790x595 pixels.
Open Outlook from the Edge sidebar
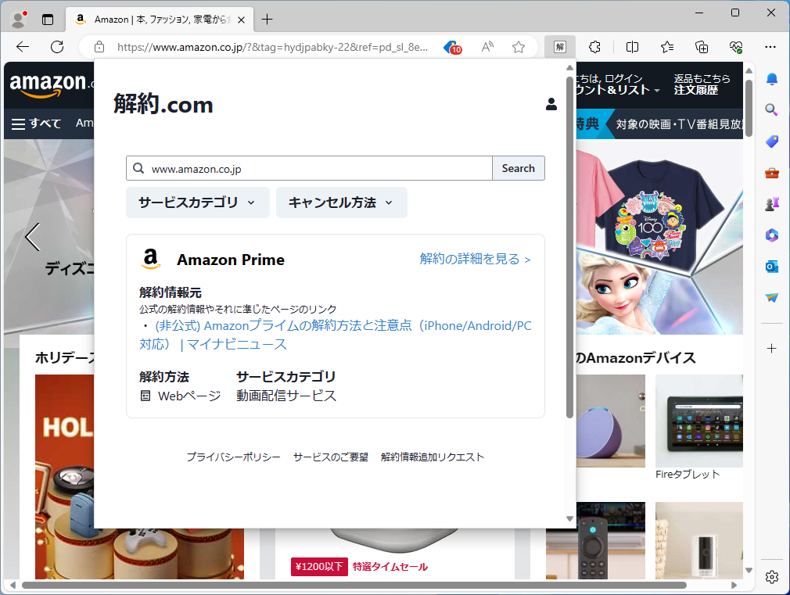pyautogui.click(x=771, y=266)
